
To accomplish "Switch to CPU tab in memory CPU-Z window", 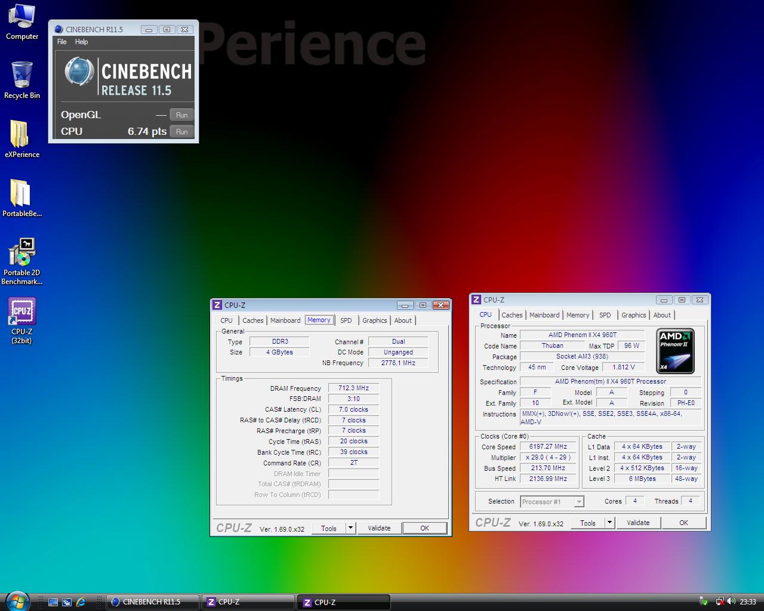I will 227,320.
